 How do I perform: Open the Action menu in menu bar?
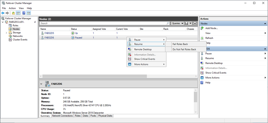coord(12,8)
